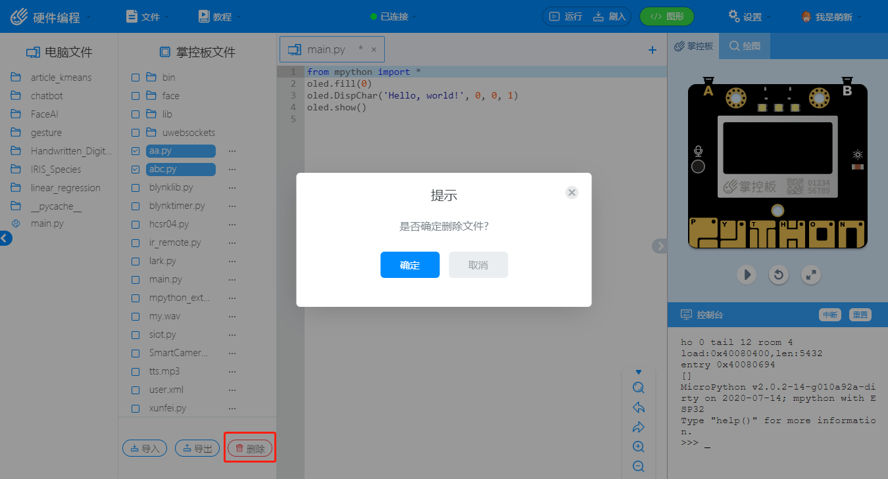This screenshot has width=888, height=479.
Task: Open the 设置 settings dropdown
Action: click(x=749, y=16)
